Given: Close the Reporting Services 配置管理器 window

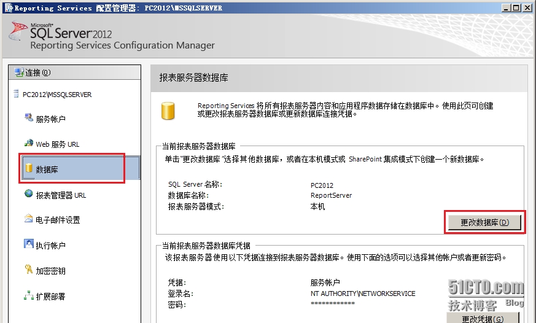Looking at the screenshot, I should pos(527,7).
